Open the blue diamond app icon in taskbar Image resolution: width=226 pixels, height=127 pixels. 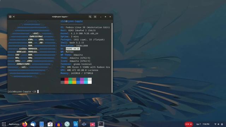point(84,124)
